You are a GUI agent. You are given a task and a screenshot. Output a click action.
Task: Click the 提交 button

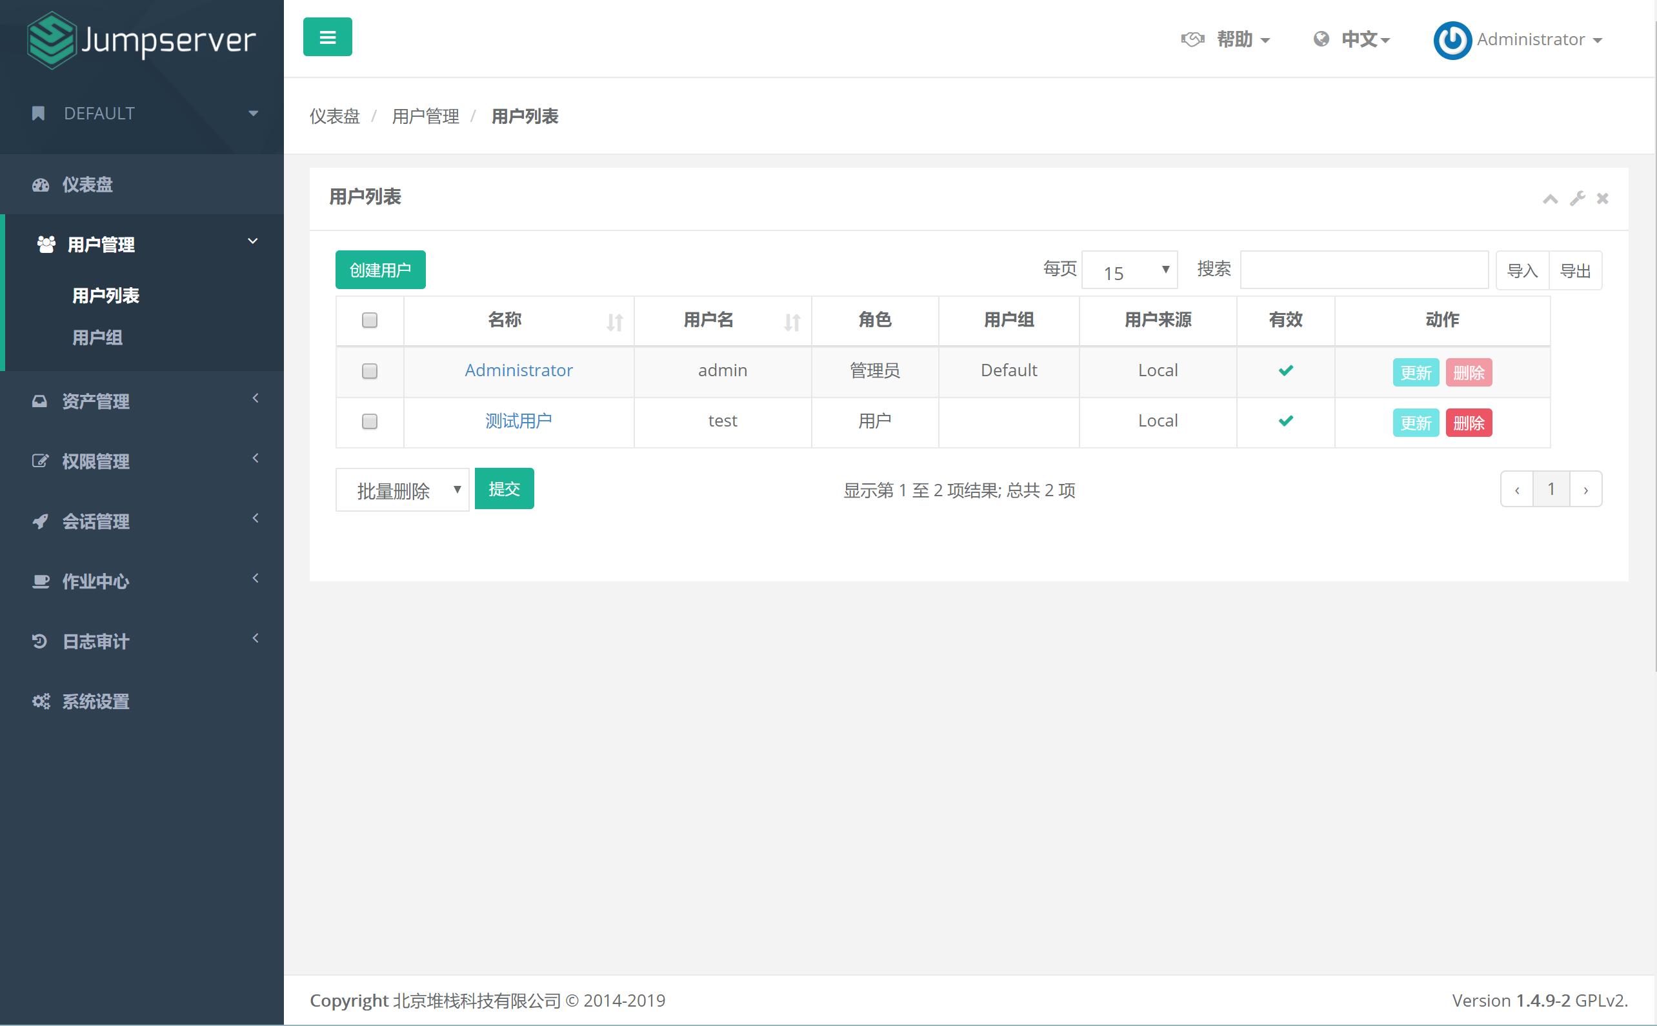(504, 488)
